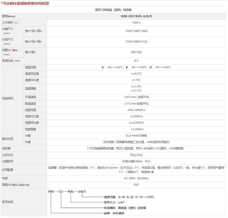Image resolution: width=228 pixels, height=218 pixels.
Task: Select outer dimensions value 1700*2000*2125
Action: click(x=136, y=42)
